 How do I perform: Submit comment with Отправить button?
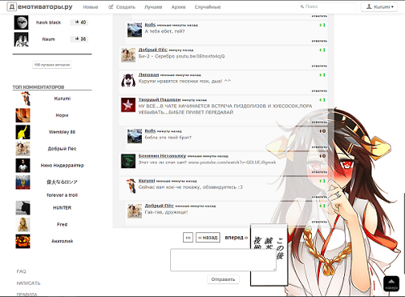[224, 279]
